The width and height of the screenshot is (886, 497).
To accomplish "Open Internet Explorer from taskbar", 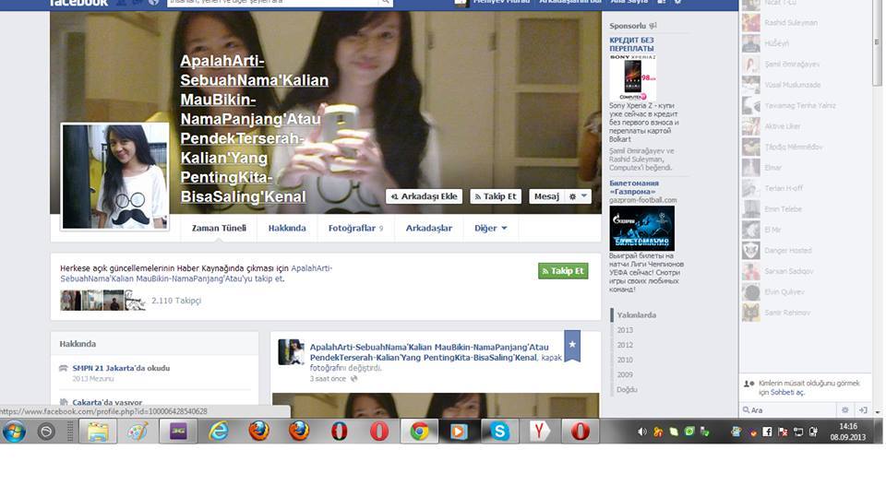I will point(218,432).
